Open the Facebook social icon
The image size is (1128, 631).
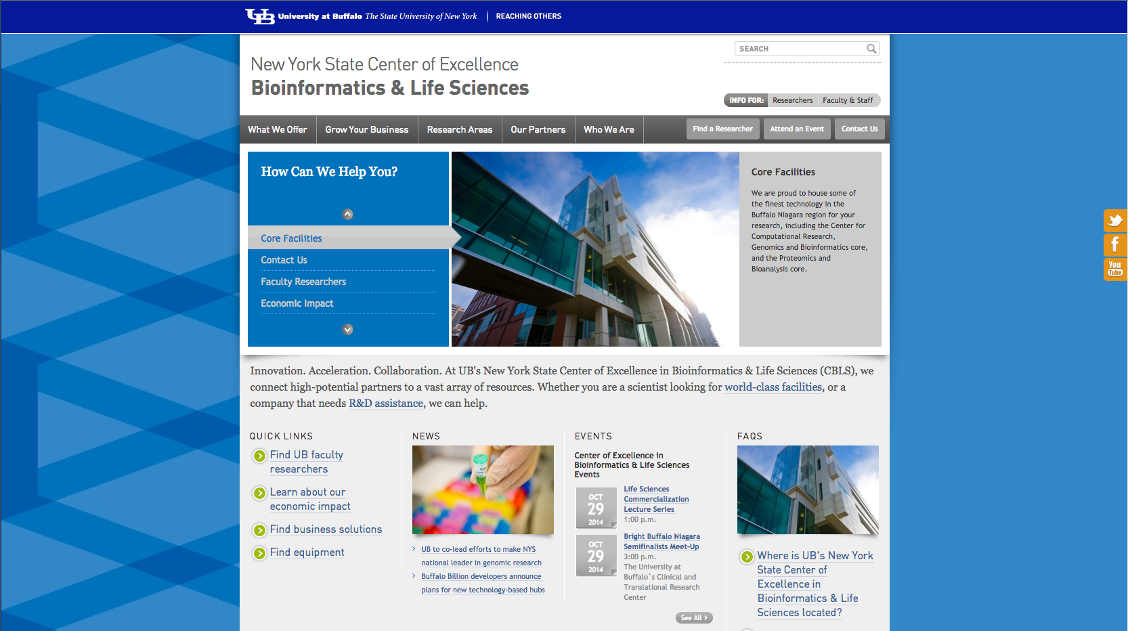[1115, 245]
